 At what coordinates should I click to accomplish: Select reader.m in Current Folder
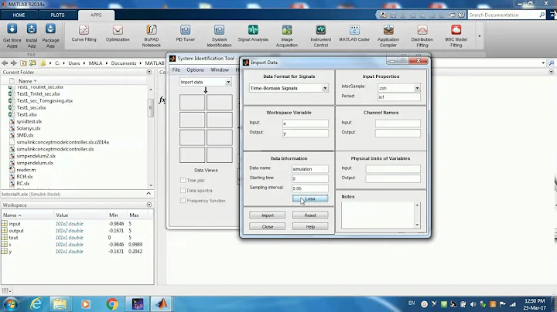(25, 170)
